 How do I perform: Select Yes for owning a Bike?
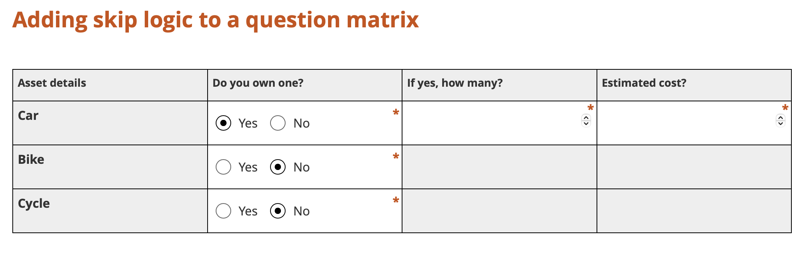(223, 167)
